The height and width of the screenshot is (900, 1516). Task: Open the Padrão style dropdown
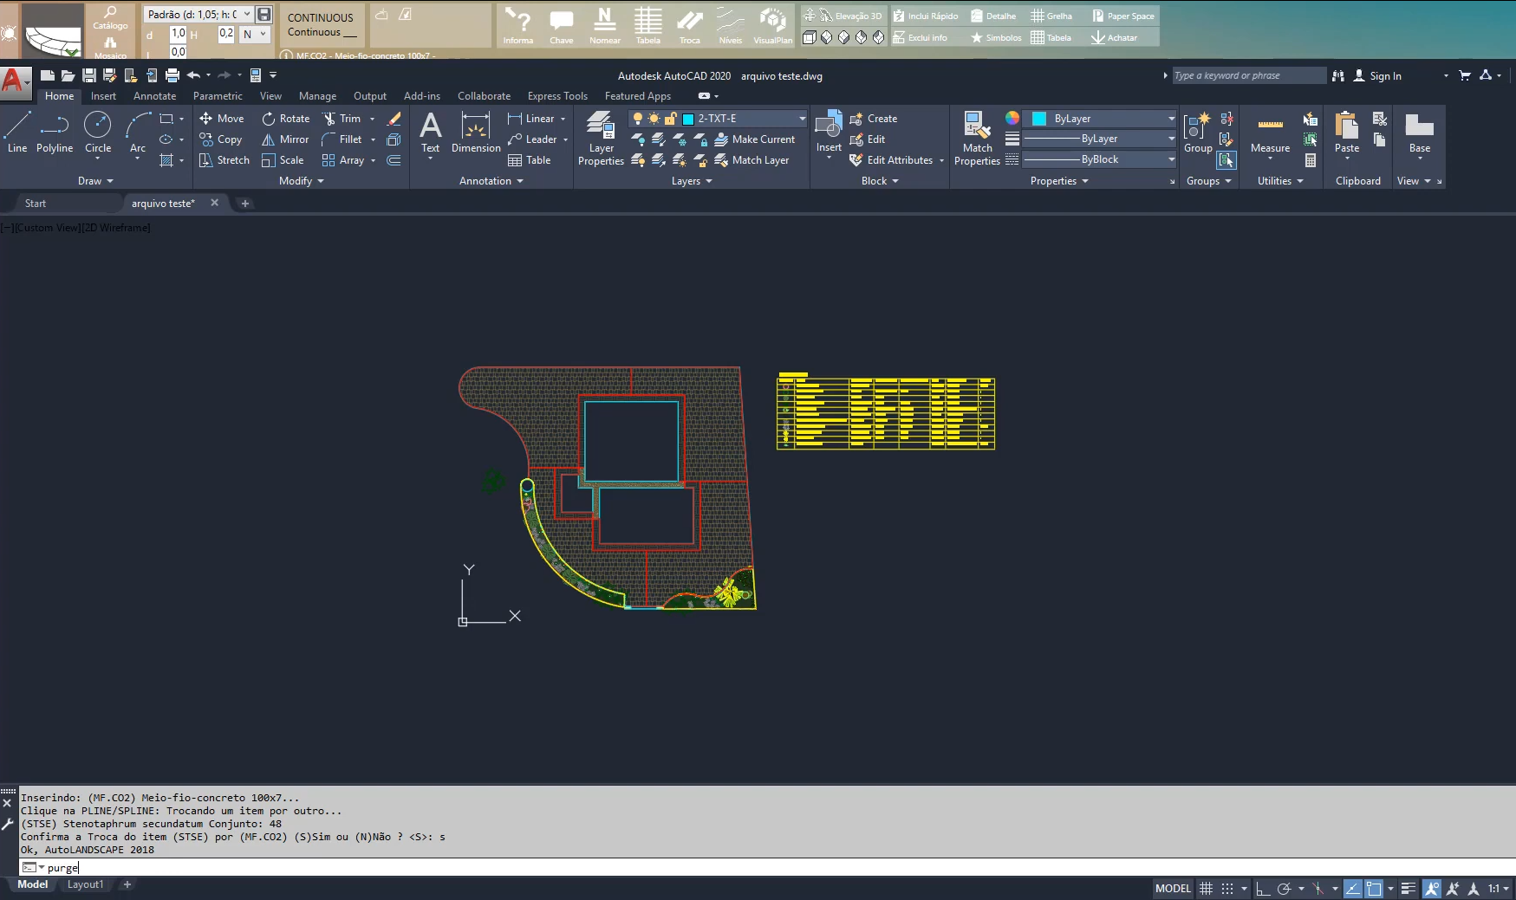[x=198, y=14]
